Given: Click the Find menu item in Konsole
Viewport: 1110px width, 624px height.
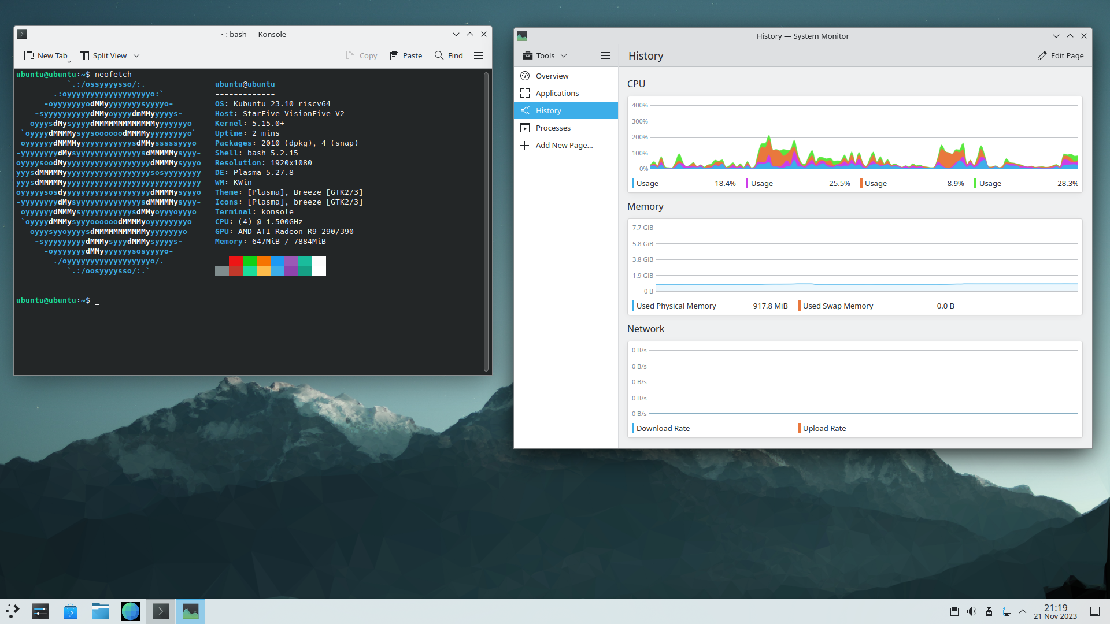Looking at the screenshot, I should (x=449, y=55).
